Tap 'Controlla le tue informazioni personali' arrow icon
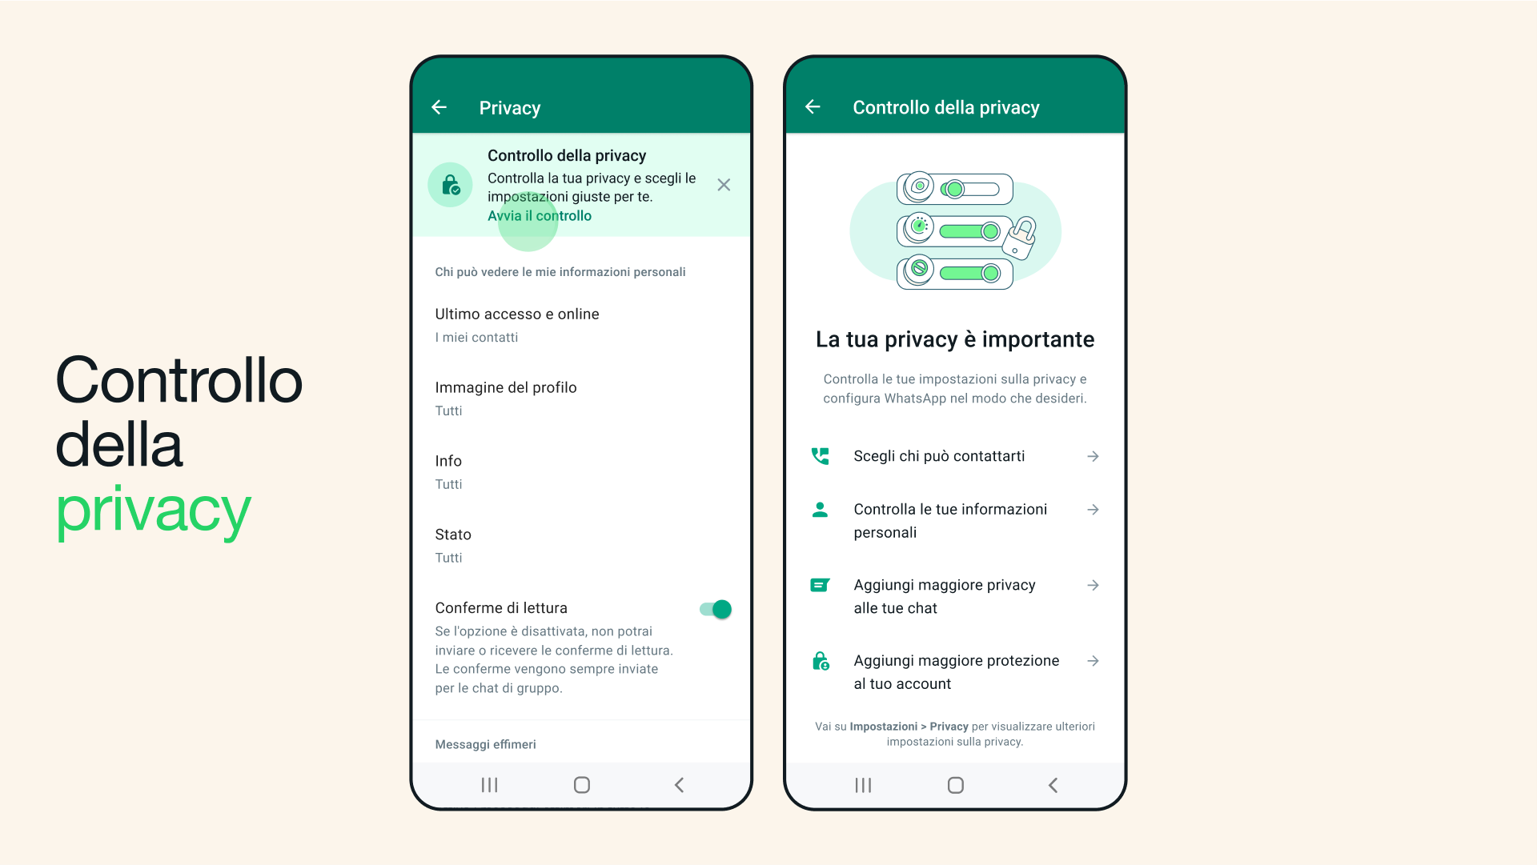The image size is (1537, 865). tap(1094, 510)
